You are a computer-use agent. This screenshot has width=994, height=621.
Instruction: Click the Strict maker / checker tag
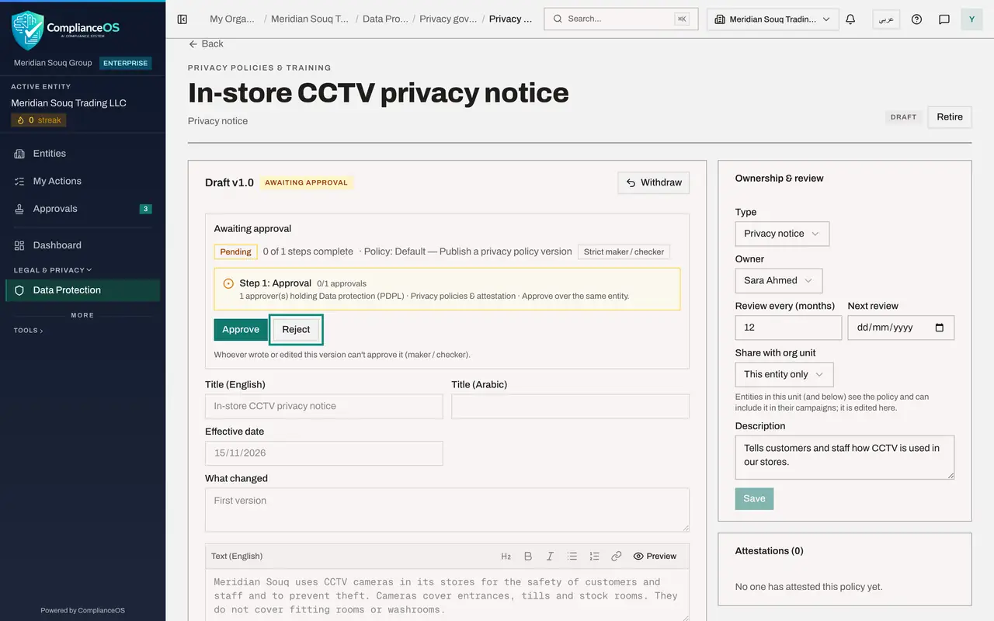[624, 252]
